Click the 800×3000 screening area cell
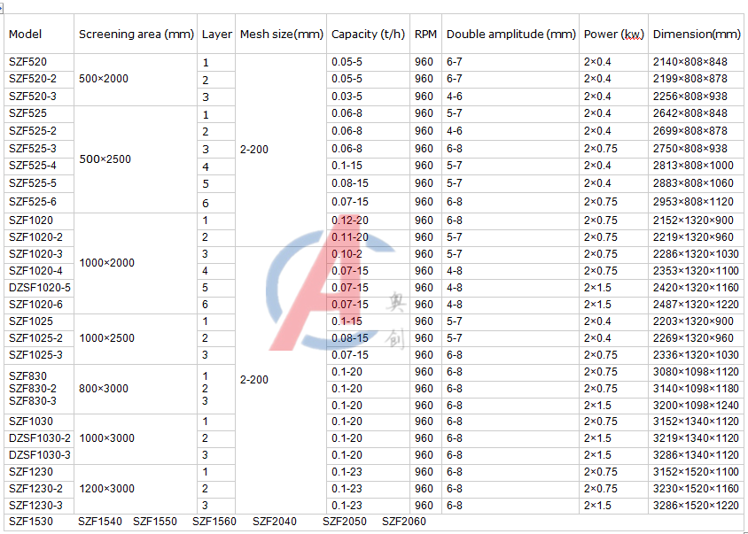748x534 pixels. point(104,389)
